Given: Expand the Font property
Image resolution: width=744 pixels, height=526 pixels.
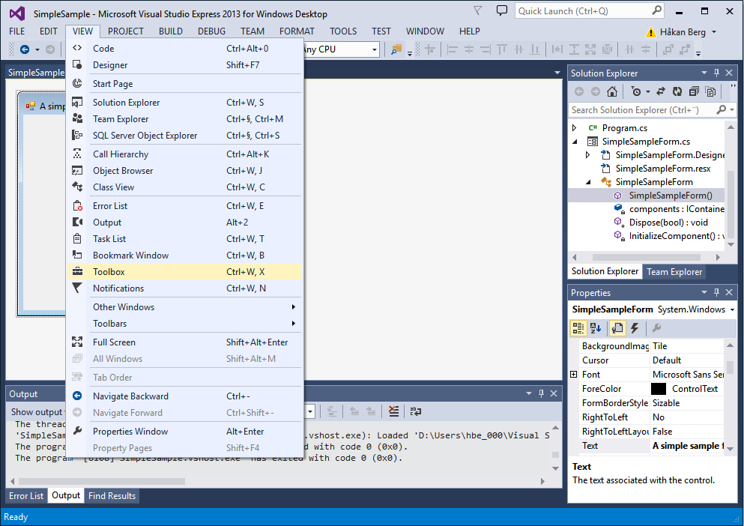Looking at the screenshot, I should 574,375.
